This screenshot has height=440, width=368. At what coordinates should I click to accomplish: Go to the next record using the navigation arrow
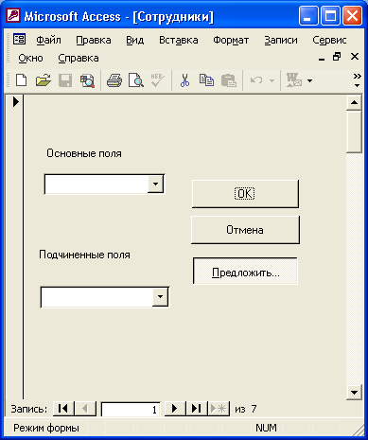(x=175, y=409)
